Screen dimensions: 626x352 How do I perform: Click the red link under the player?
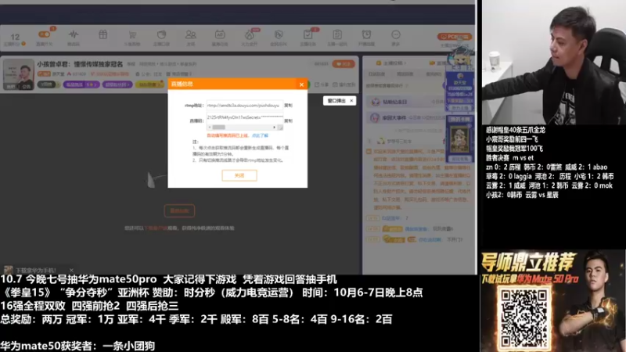click(156, 228)
